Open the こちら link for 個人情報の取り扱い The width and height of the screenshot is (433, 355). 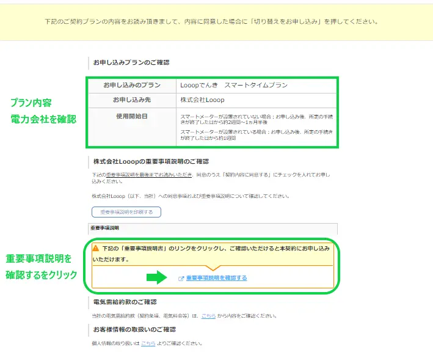[148, 343]
